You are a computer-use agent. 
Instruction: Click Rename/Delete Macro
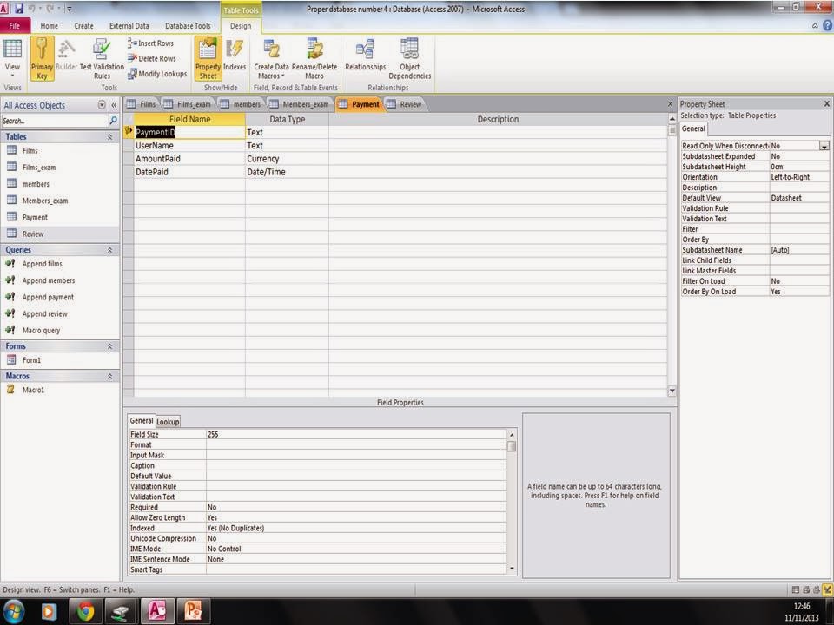pyautogui.click(x=314, y=58)
